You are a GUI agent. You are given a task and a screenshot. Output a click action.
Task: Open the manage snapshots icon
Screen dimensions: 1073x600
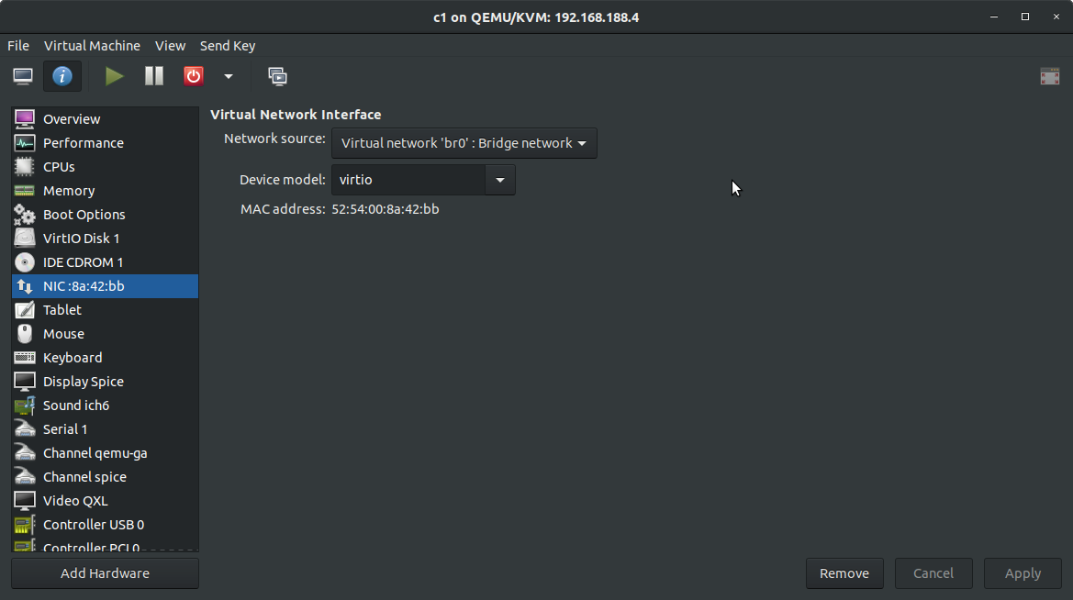click(x=277, y=76)
